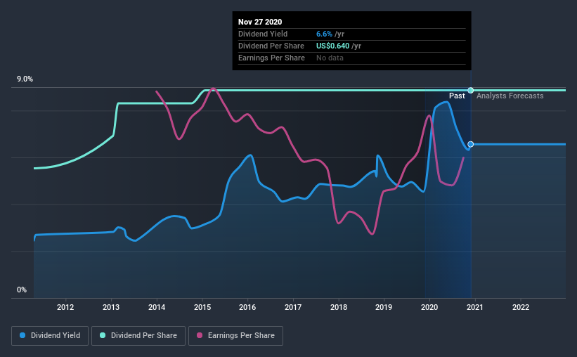Screen dimensions: 577x357
Task: Click the teal data point marker on Dividend Per Share line
Action: [471, 90]
